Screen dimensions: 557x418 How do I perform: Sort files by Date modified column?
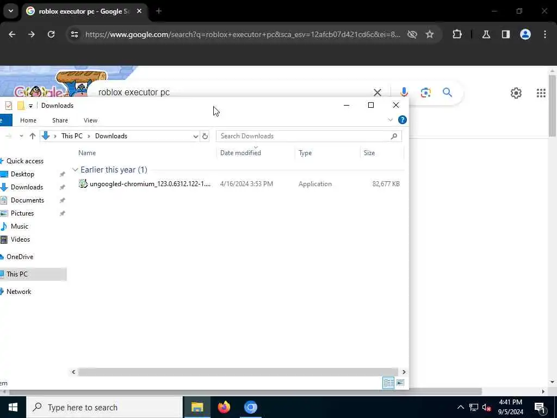[240, 153]
